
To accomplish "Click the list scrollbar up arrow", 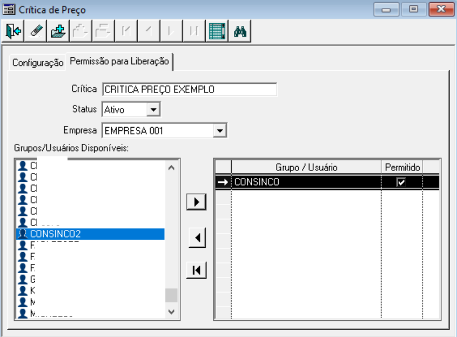I will tap(171, 168).
